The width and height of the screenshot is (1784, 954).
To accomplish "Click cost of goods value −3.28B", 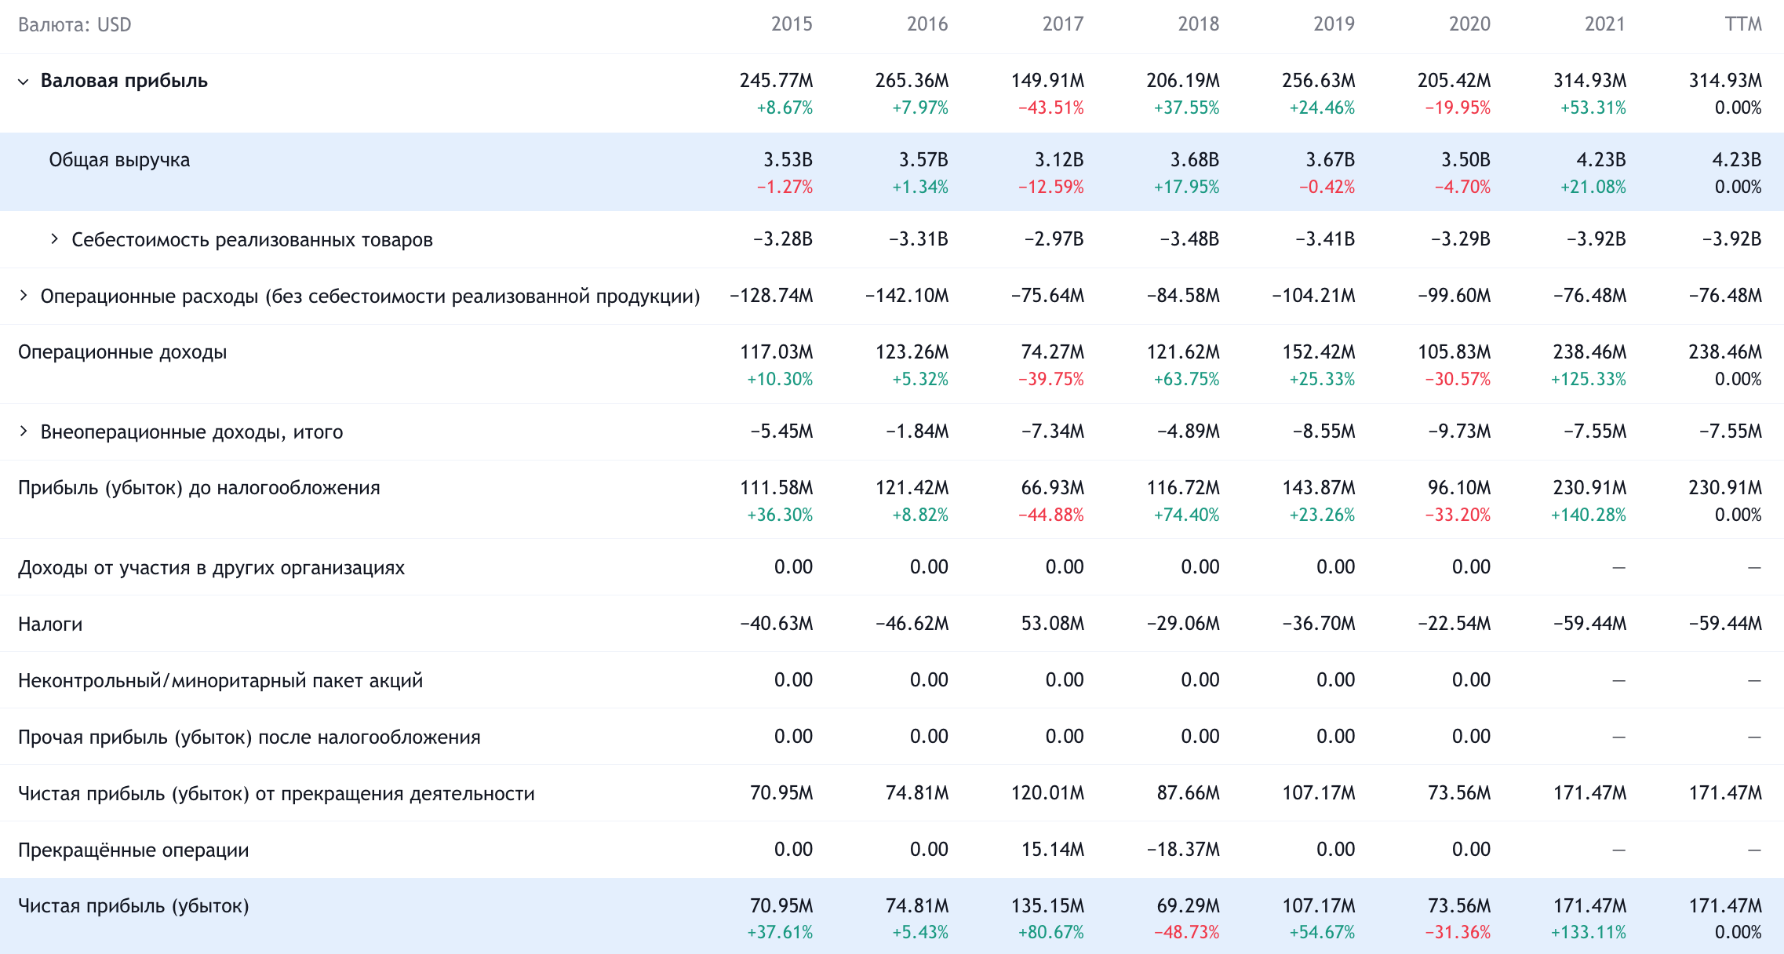I will (x=782, y=239).
